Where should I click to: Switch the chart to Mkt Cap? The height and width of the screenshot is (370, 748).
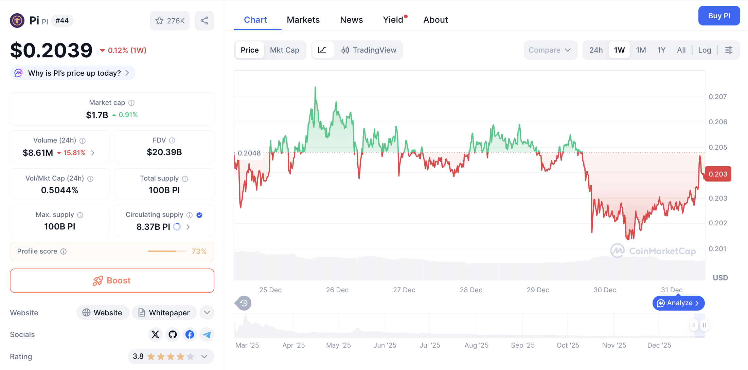(x=285, y=50)
